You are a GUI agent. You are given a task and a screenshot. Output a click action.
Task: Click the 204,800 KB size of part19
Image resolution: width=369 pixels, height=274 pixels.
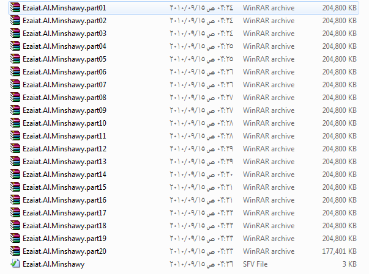tap(340, 239)
